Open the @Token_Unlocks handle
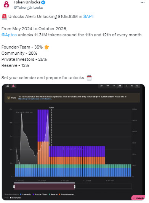The height and width of the screenshot is (203, 149). (x=28, y=8)
